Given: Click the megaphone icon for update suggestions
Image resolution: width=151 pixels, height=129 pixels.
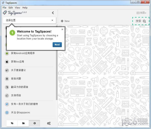Looking at the screenshot, I should click(x=7, y=70).
